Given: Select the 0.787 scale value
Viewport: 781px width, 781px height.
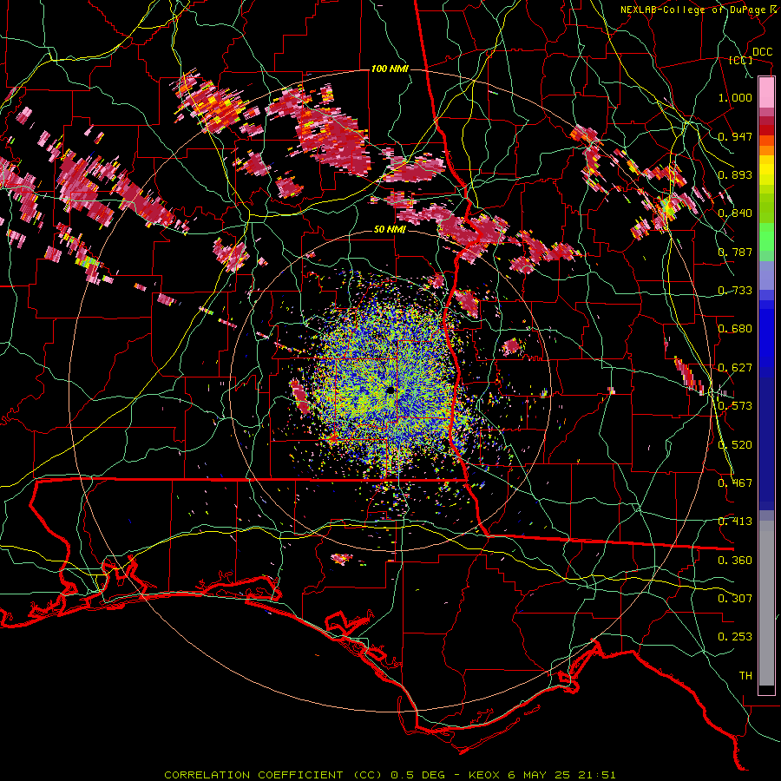Looking at the screenshot, I should tap(735, 252).
